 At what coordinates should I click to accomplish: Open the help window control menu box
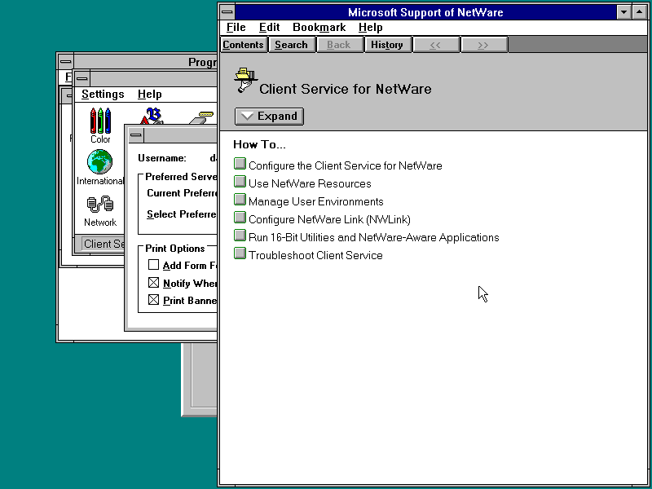coord(227,12)
